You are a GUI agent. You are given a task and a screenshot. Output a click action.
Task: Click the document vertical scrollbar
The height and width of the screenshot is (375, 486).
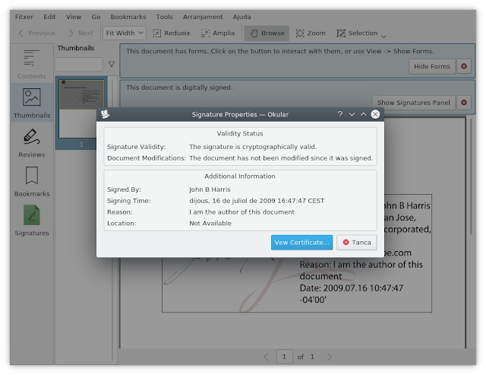pyautogui.click(x=471, y=177)
